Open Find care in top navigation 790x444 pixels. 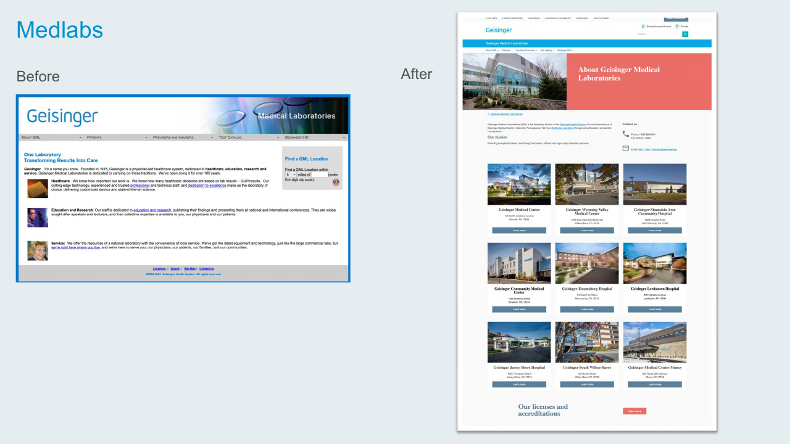point(491,18)
